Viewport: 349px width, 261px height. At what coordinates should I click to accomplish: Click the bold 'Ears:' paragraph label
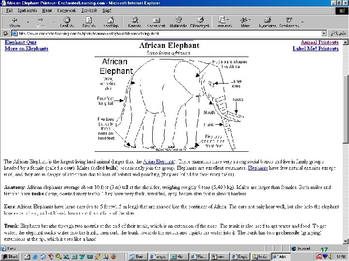point(10,207)
